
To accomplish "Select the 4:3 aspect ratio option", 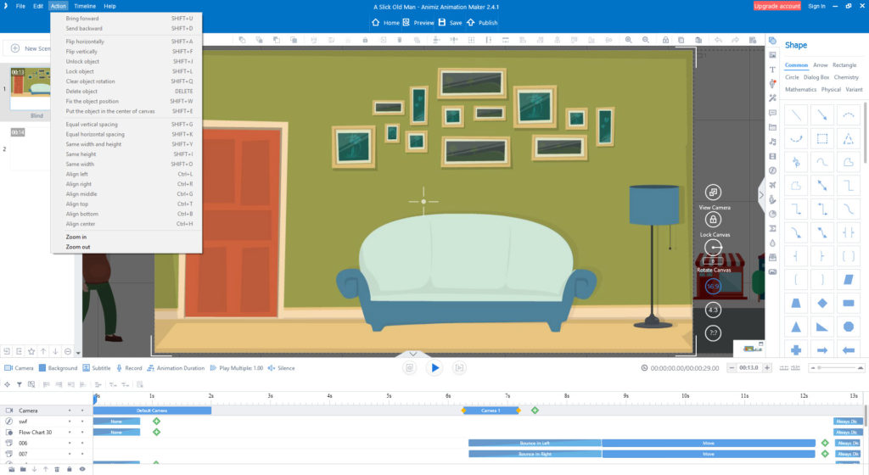I will tap(713, 310).
